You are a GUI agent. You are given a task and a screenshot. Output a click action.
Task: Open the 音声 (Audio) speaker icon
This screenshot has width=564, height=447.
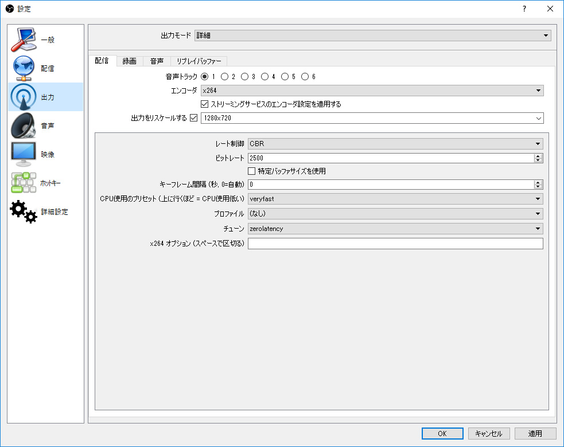(24, 126)
